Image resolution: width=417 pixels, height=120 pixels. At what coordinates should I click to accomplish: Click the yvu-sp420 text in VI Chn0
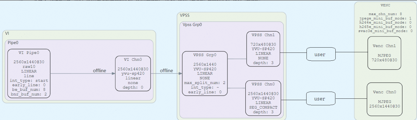point(133,73)
